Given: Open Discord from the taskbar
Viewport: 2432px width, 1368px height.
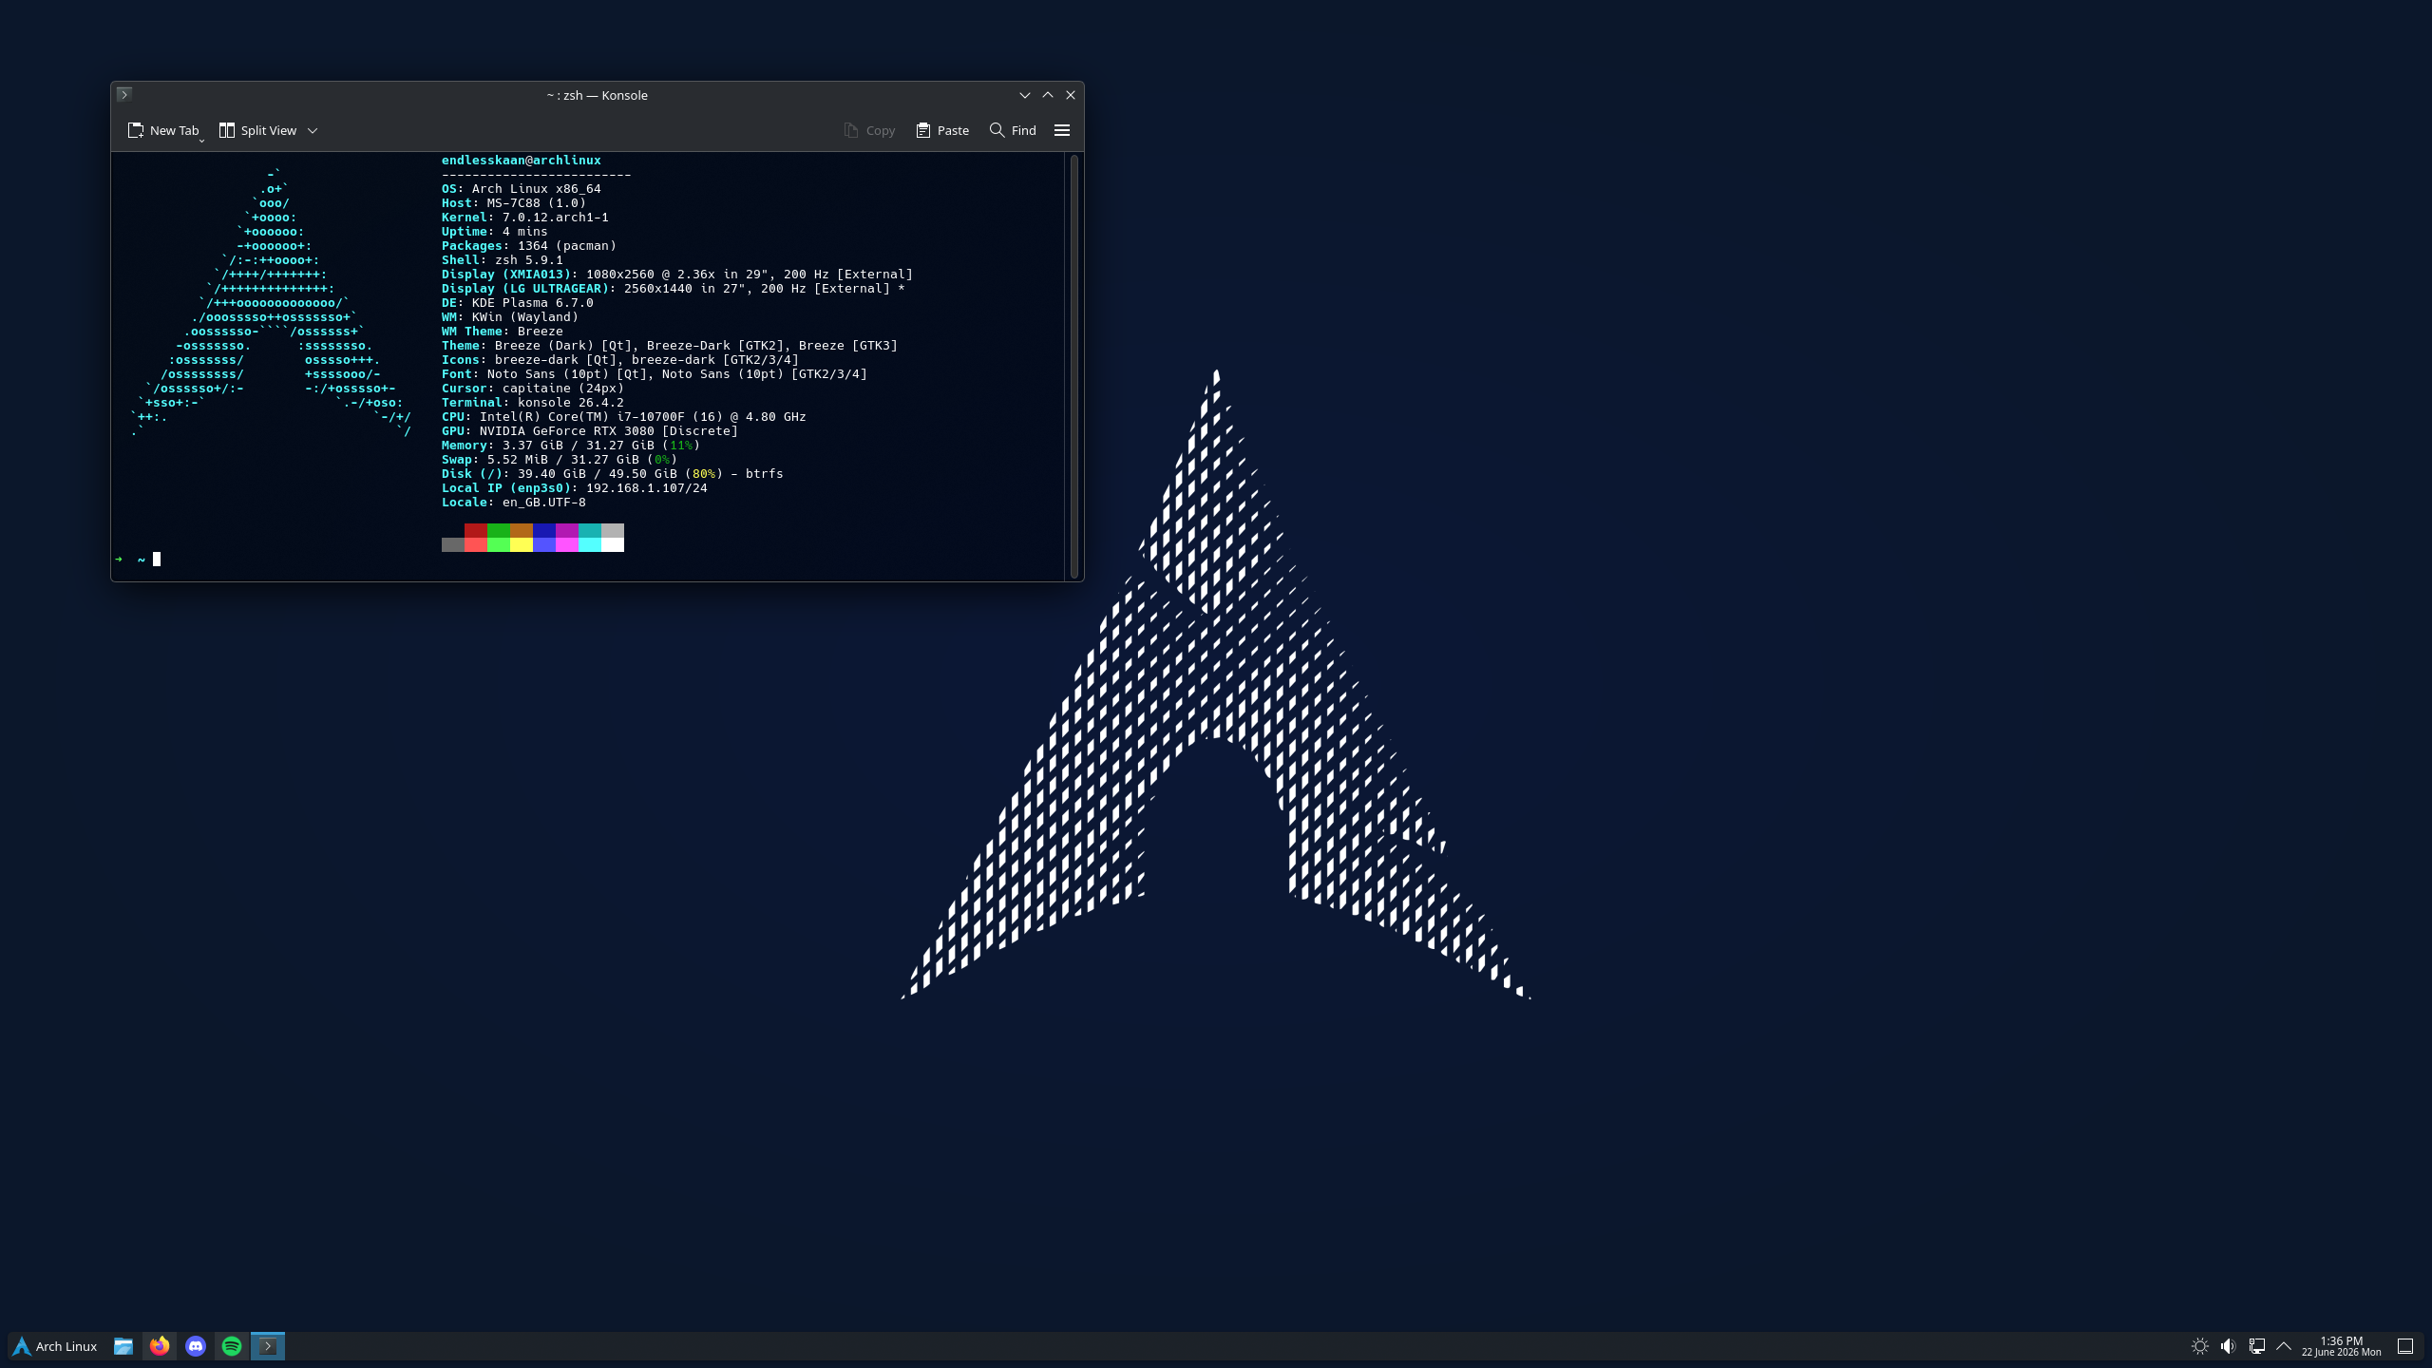Looking at the screenshot, I should pyautogui.click(x=196, y=1346).
